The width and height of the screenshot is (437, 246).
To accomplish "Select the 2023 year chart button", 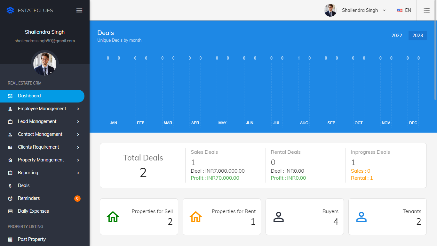I will tap(417, 36).
